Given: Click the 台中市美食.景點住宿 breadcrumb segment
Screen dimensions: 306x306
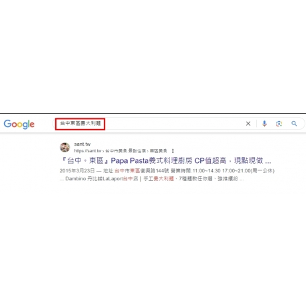Looking at the screenshot, I should click(125, 151).
